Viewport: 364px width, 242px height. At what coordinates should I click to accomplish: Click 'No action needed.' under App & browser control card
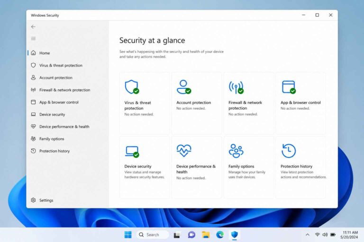coord(295,108)
